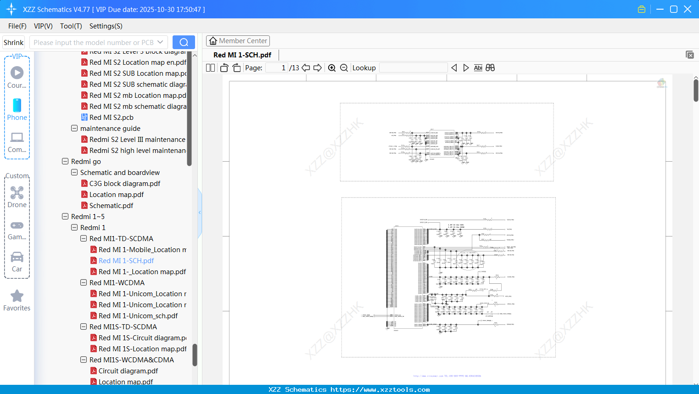The image size is (699, 394).
Task: Select the Phone category icon
Action: pos(17,110)
